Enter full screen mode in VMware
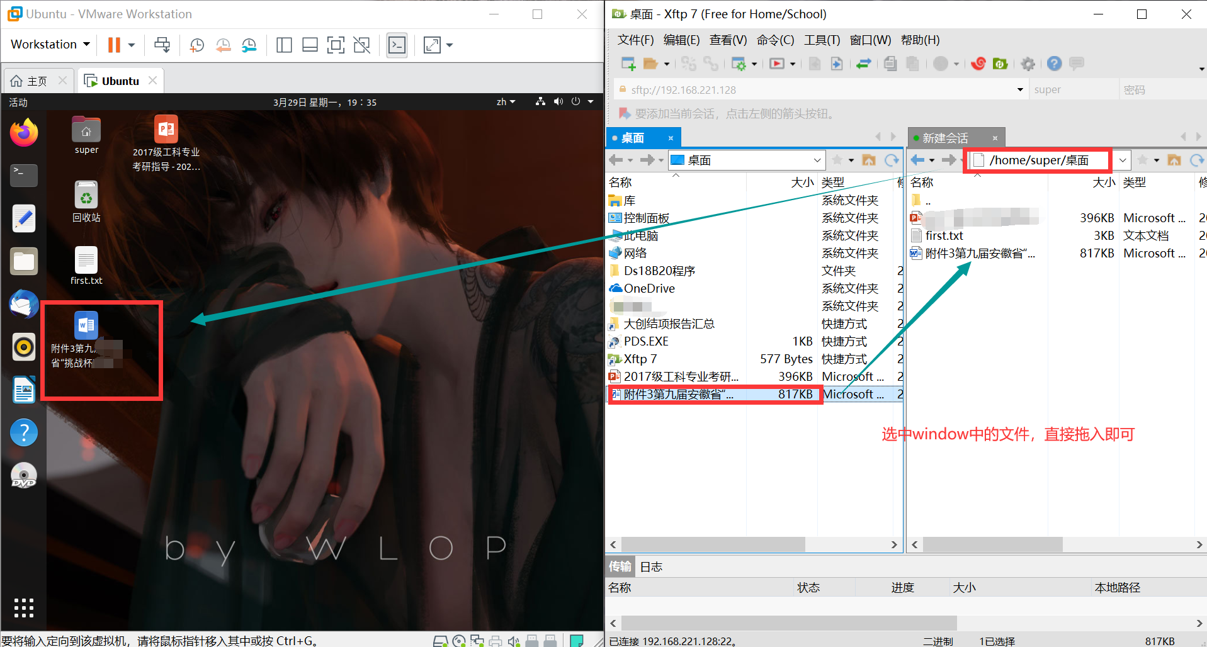The image size is (1207, 647). [431, 45]
